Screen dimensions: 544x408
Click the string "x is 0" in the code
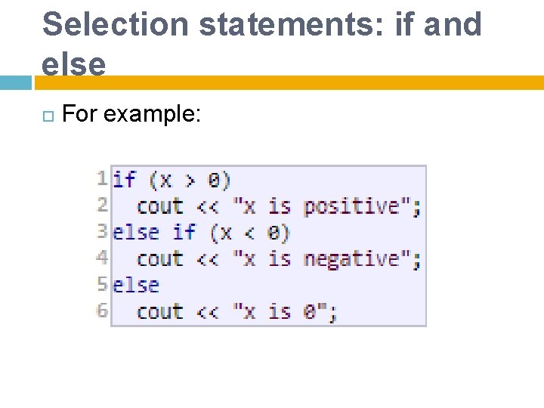coord(283,311)
